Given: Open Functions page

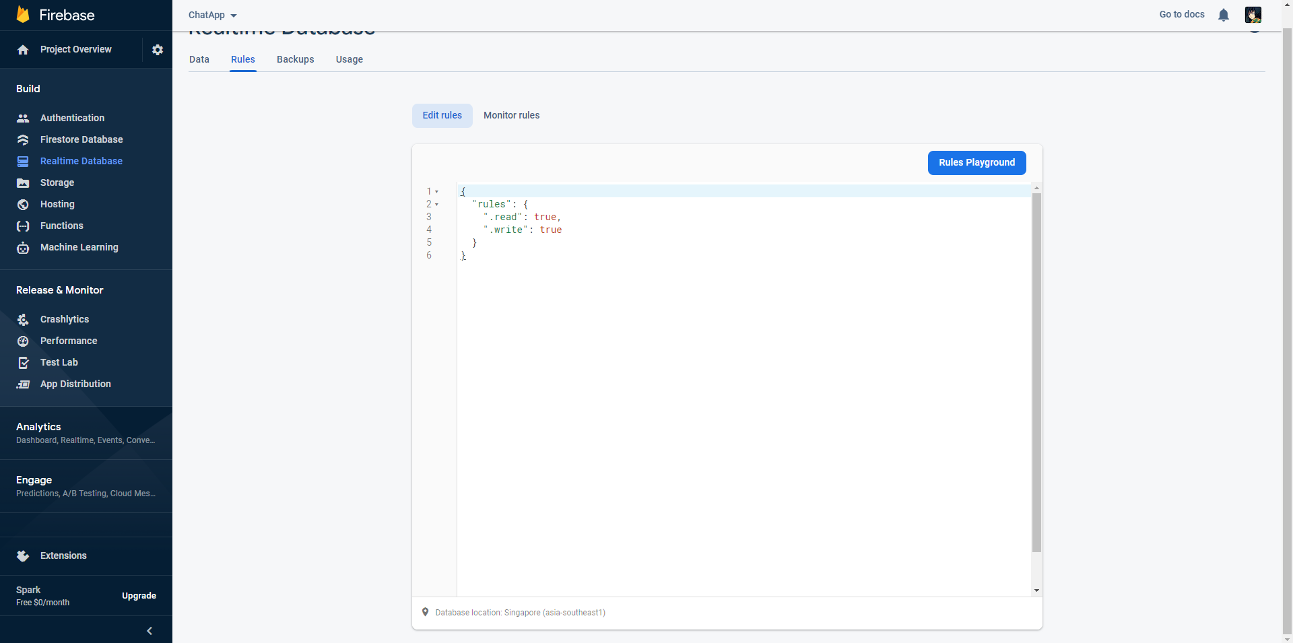Looking at the screenshot, I should pos(62,226).
